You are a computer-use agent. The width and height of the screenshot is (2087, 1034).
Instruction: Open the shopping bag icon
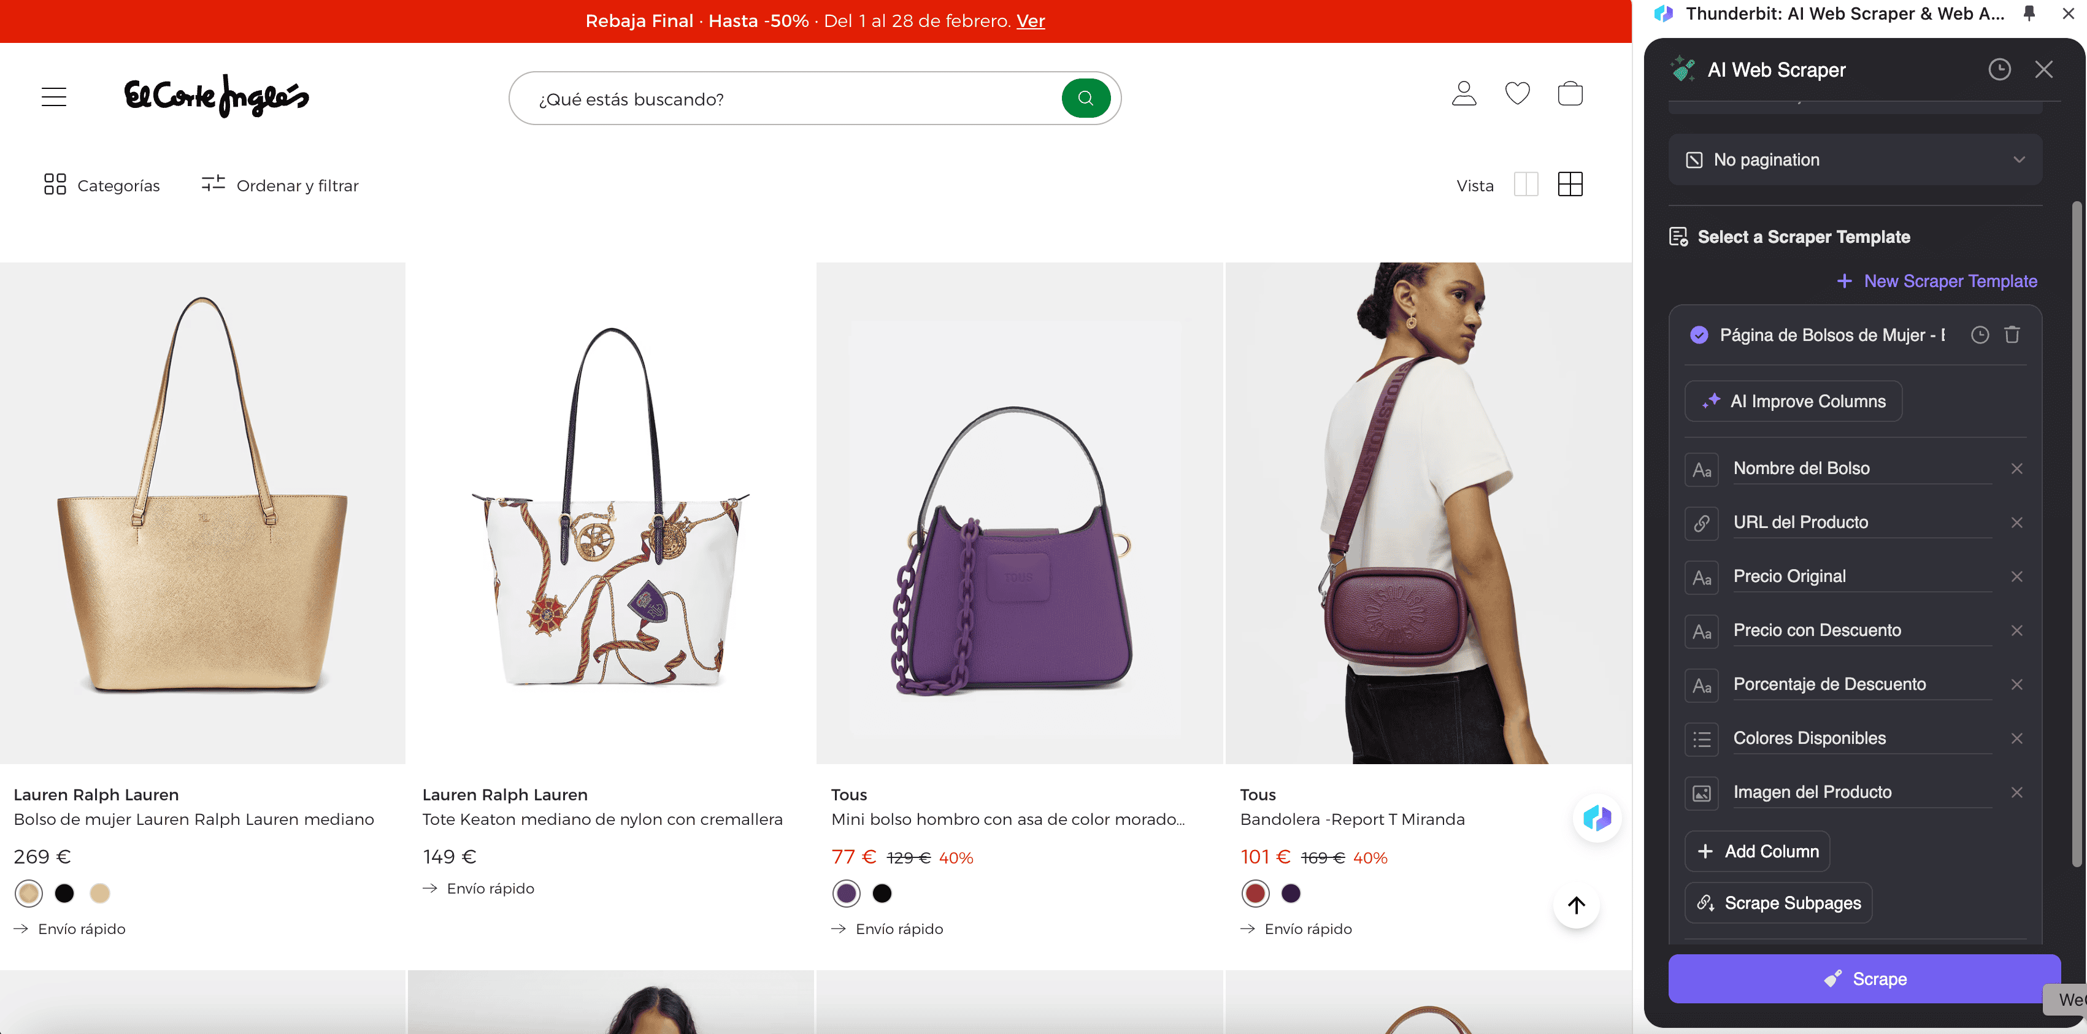[x=1569, y=94]
